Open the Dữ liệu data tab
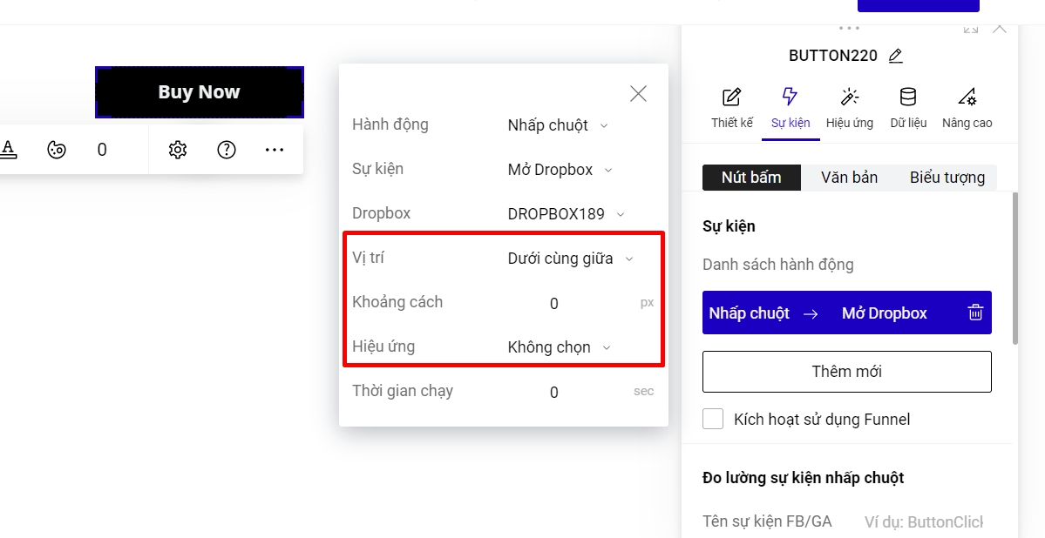The image size is (1045, 538). click(908, 108)
